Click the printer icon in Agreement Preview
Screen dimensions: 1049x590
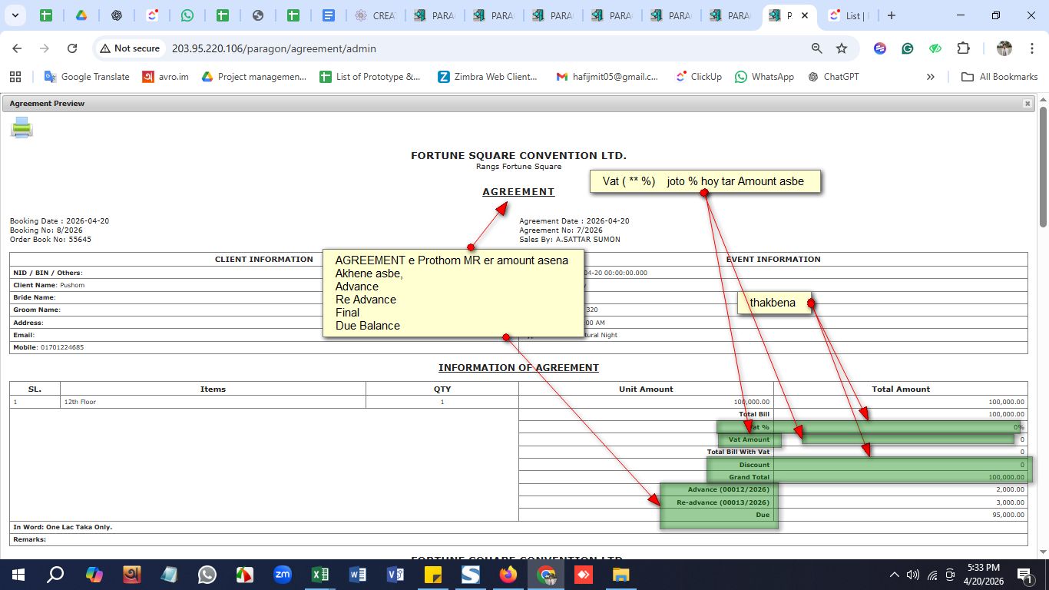(x=22, y=128)
